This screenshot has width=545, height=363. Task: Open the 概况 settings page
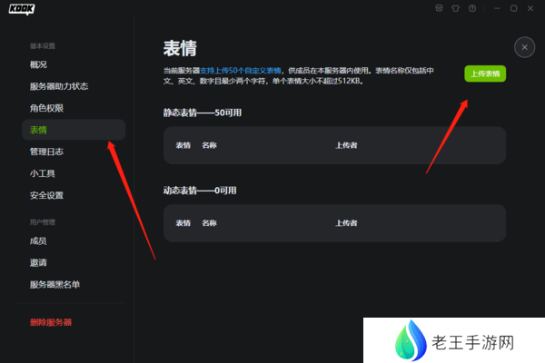pyautogui.click(x=38, y=64)
